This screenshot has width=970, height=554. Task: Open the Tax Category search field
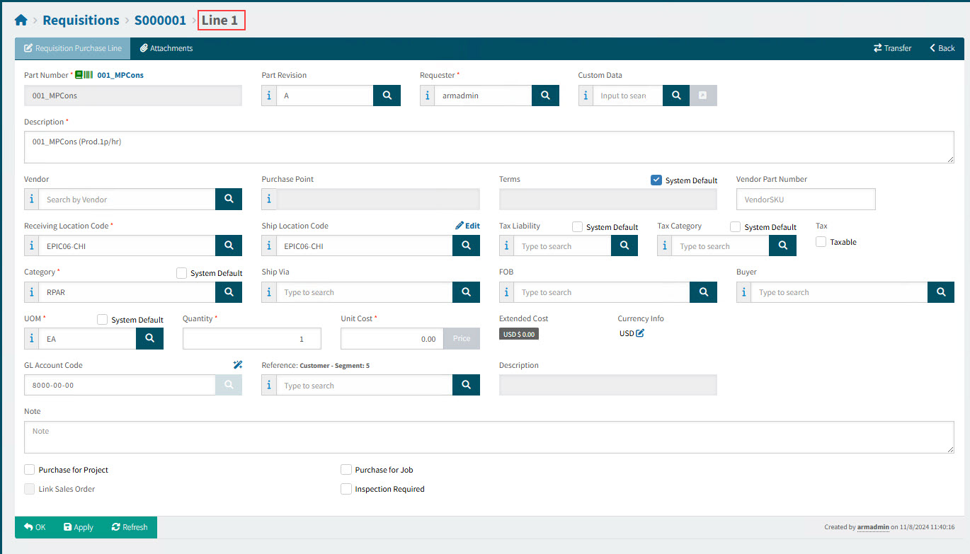719,246
